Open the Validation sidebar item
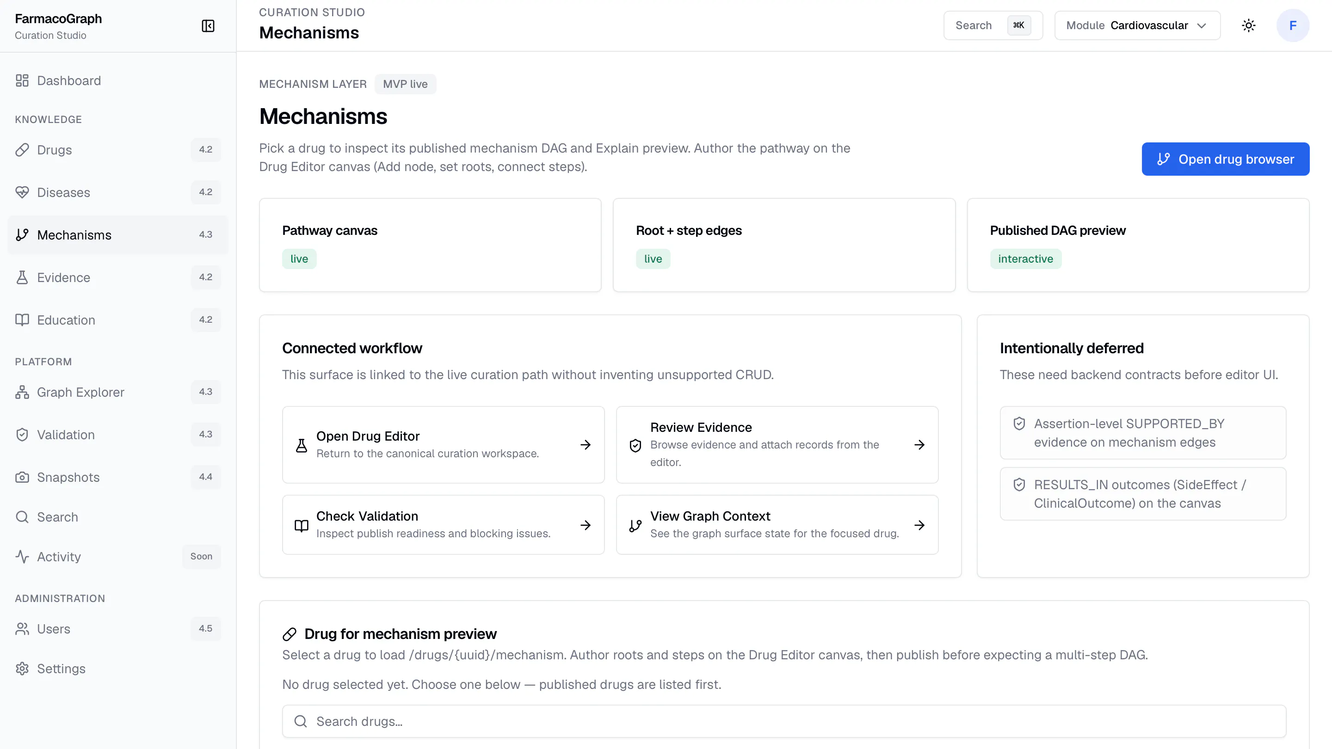Image resolution: width=1332 pixels, height=749 pixels. click(118, 435)
